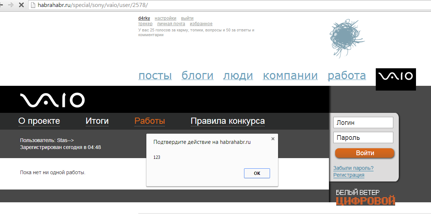This screenshot has height=218, width=431.
Task: Click the Белый Ветер Цифровой logo
Action: 365,198
